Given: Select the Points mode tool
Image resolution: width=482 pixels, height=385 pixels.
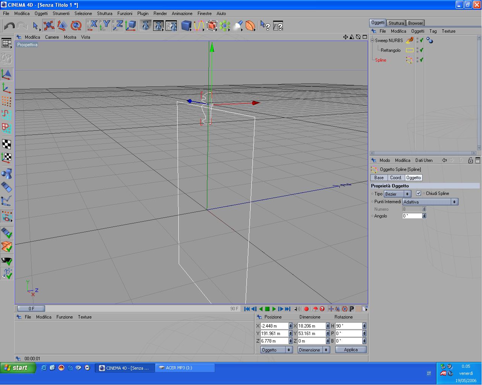Looking at the screenshot, I should click(x=6, y=101).
